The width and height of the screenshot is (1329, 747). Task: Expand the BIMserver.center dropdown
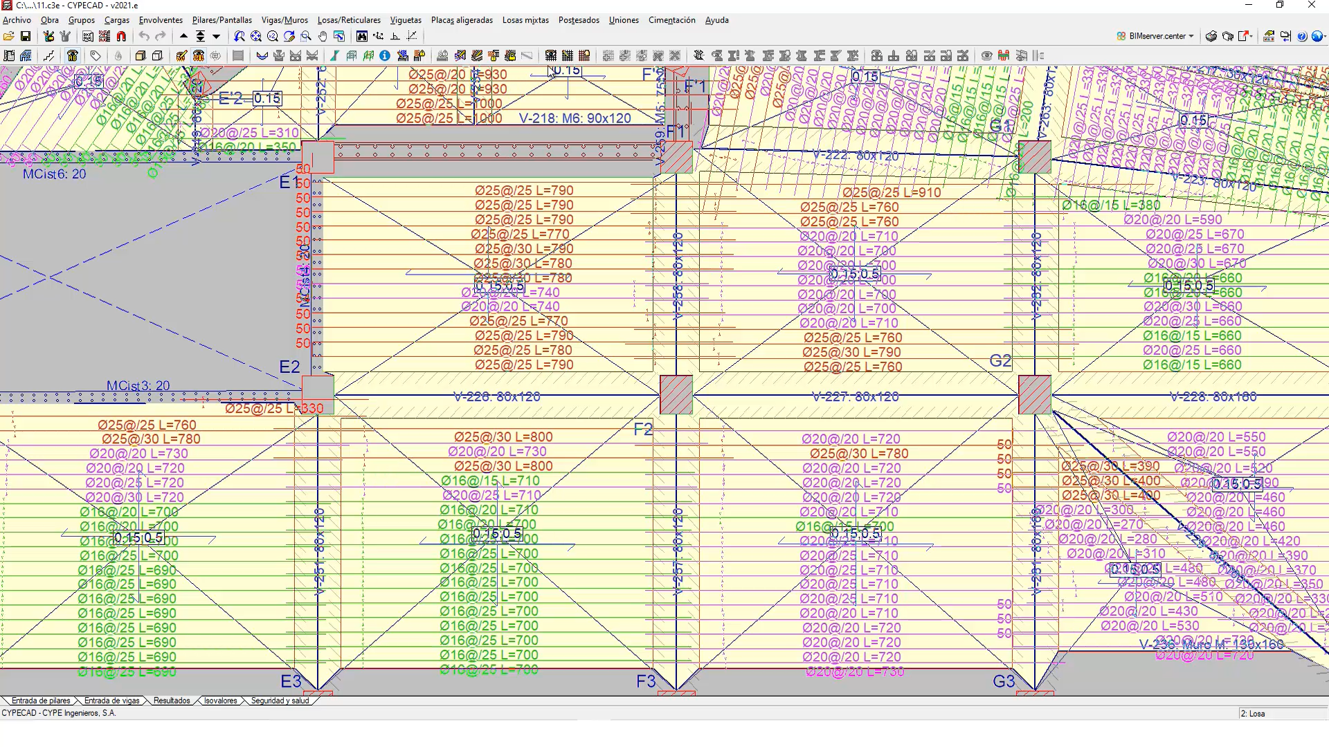click(x=1191, y=36)
